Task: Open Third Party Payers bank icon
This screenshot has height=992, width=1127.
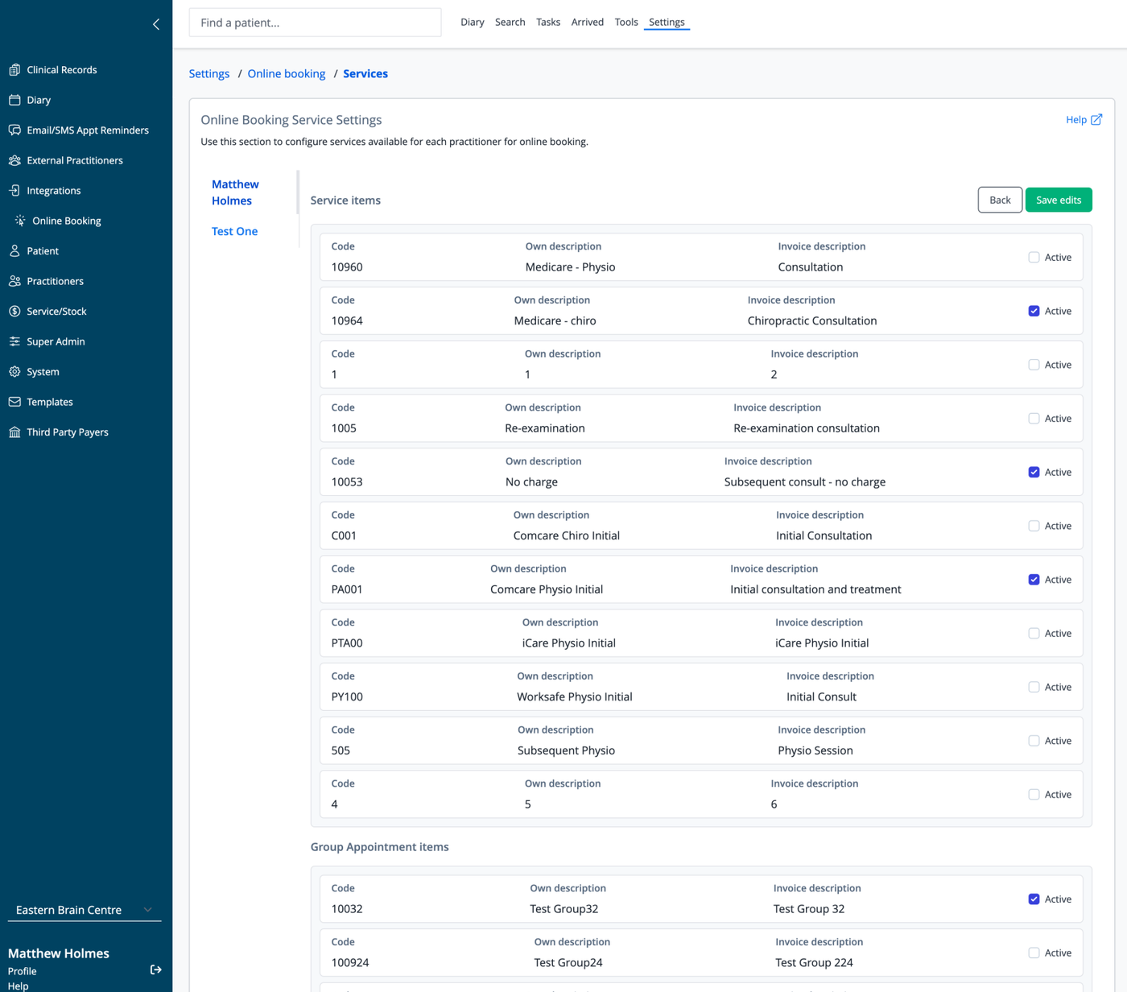Action: pos(14,432)
